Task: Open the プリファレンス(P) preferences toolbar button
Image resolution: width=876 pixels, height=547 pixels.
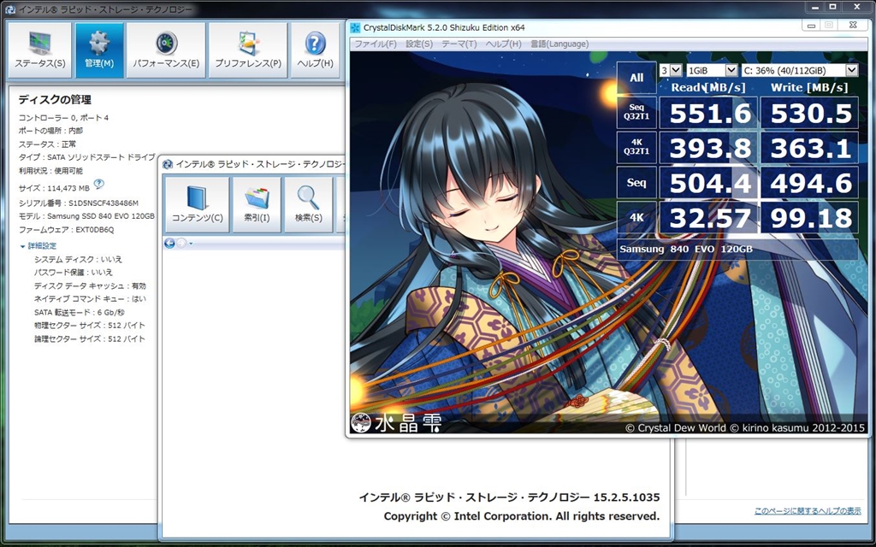Action: [248, 50]
